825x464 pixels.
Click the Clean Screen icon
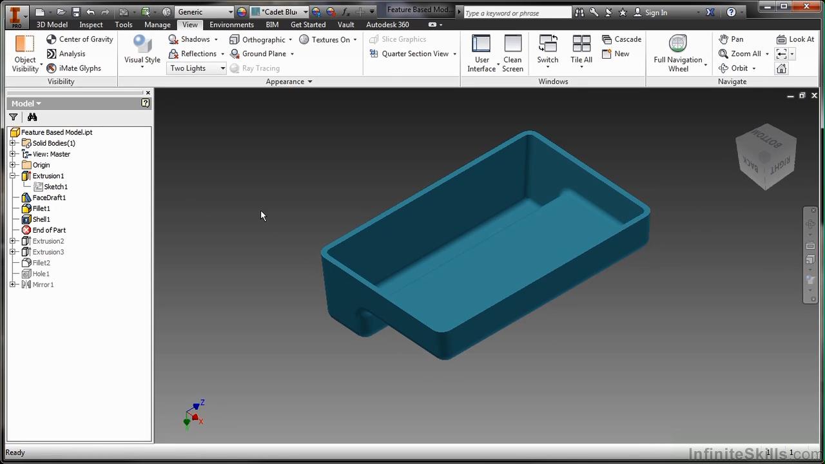[x=512, y=53]
